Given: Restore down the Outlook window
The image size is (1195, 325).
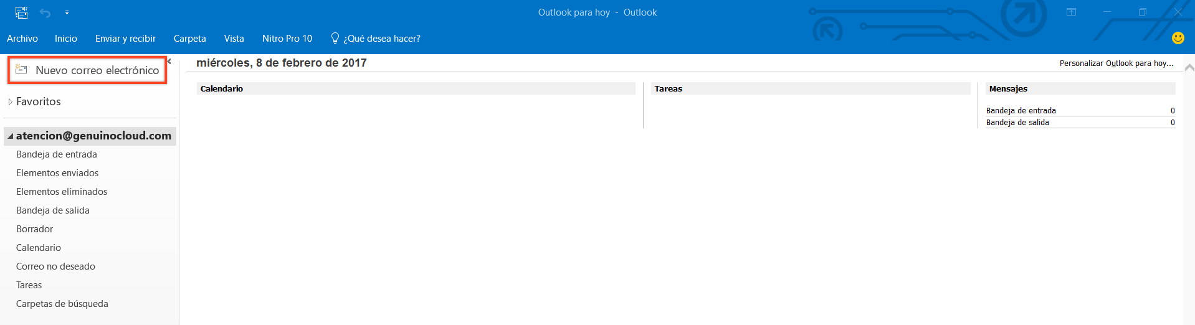Looking at the screenshot, I should (x=1143, y=12).
